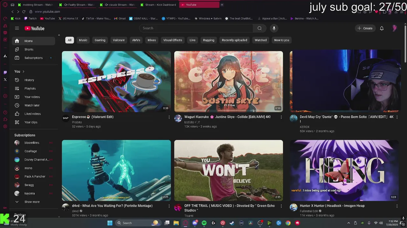This screenshot has width=407, height=228.
Task: Open Spotify from the taskbar
Action: [x=204, y=223]
